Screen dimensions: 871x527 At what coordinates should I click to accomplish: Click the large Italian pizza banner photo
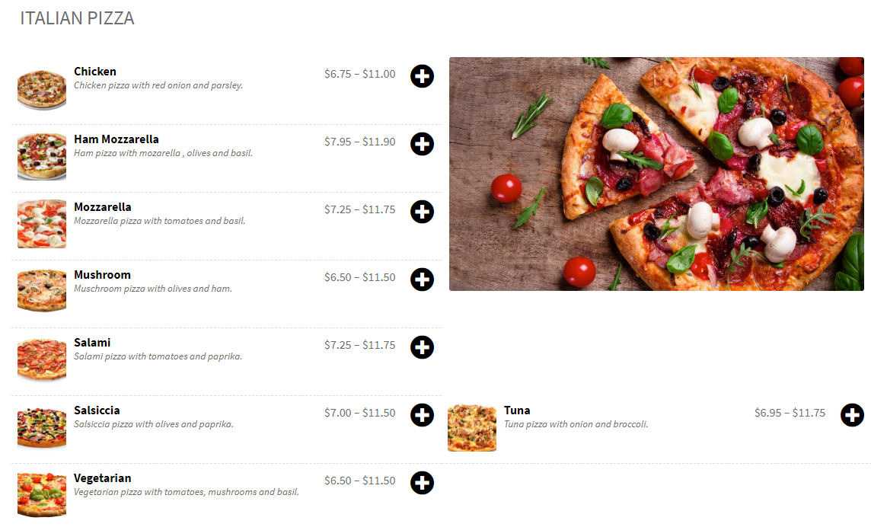[x=656, y=174]
